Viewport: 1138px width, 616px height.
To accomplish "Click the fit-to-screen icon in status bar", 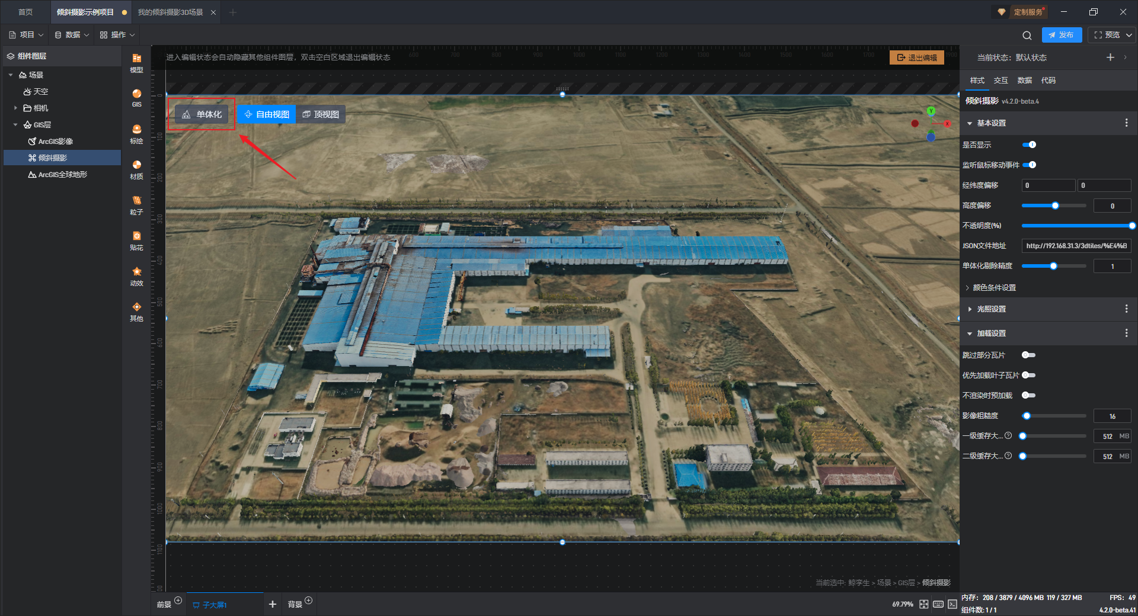I will [x=923, y=604].
